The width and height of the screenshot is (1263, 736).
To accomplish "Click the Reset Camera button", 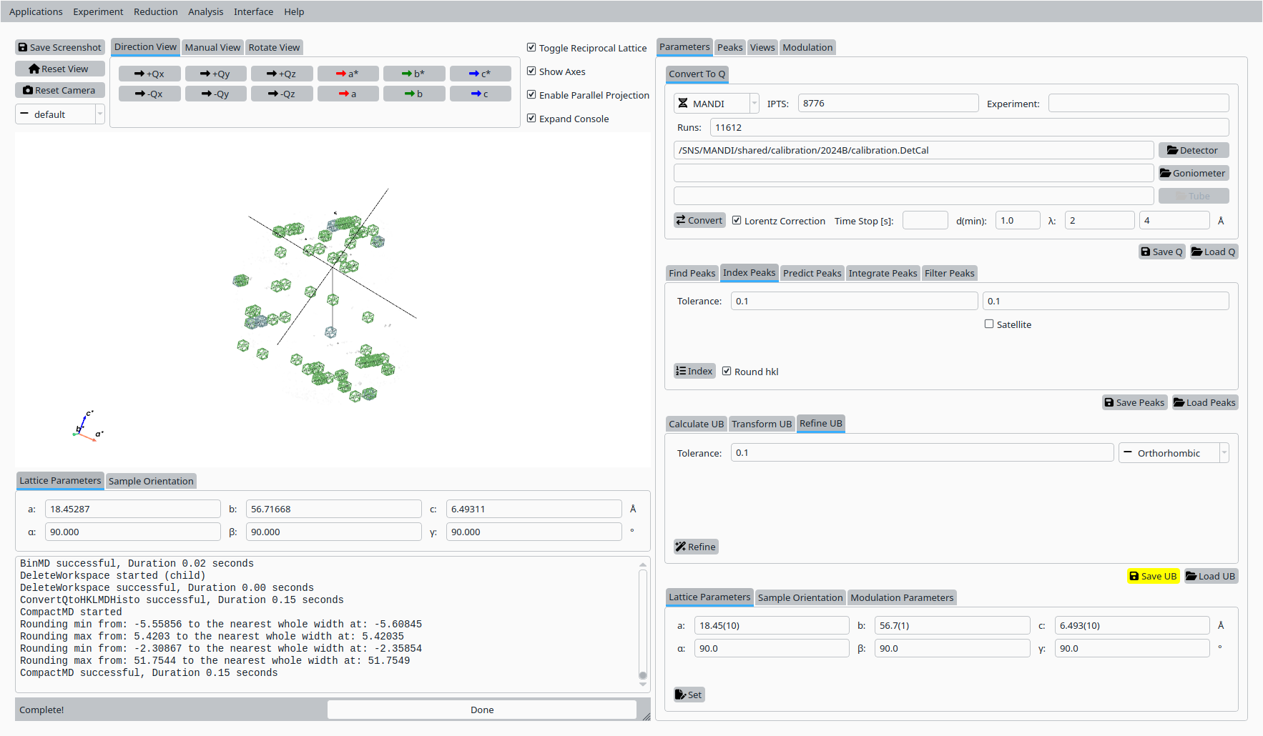I will pyautogui.click(x=60, y=90).
